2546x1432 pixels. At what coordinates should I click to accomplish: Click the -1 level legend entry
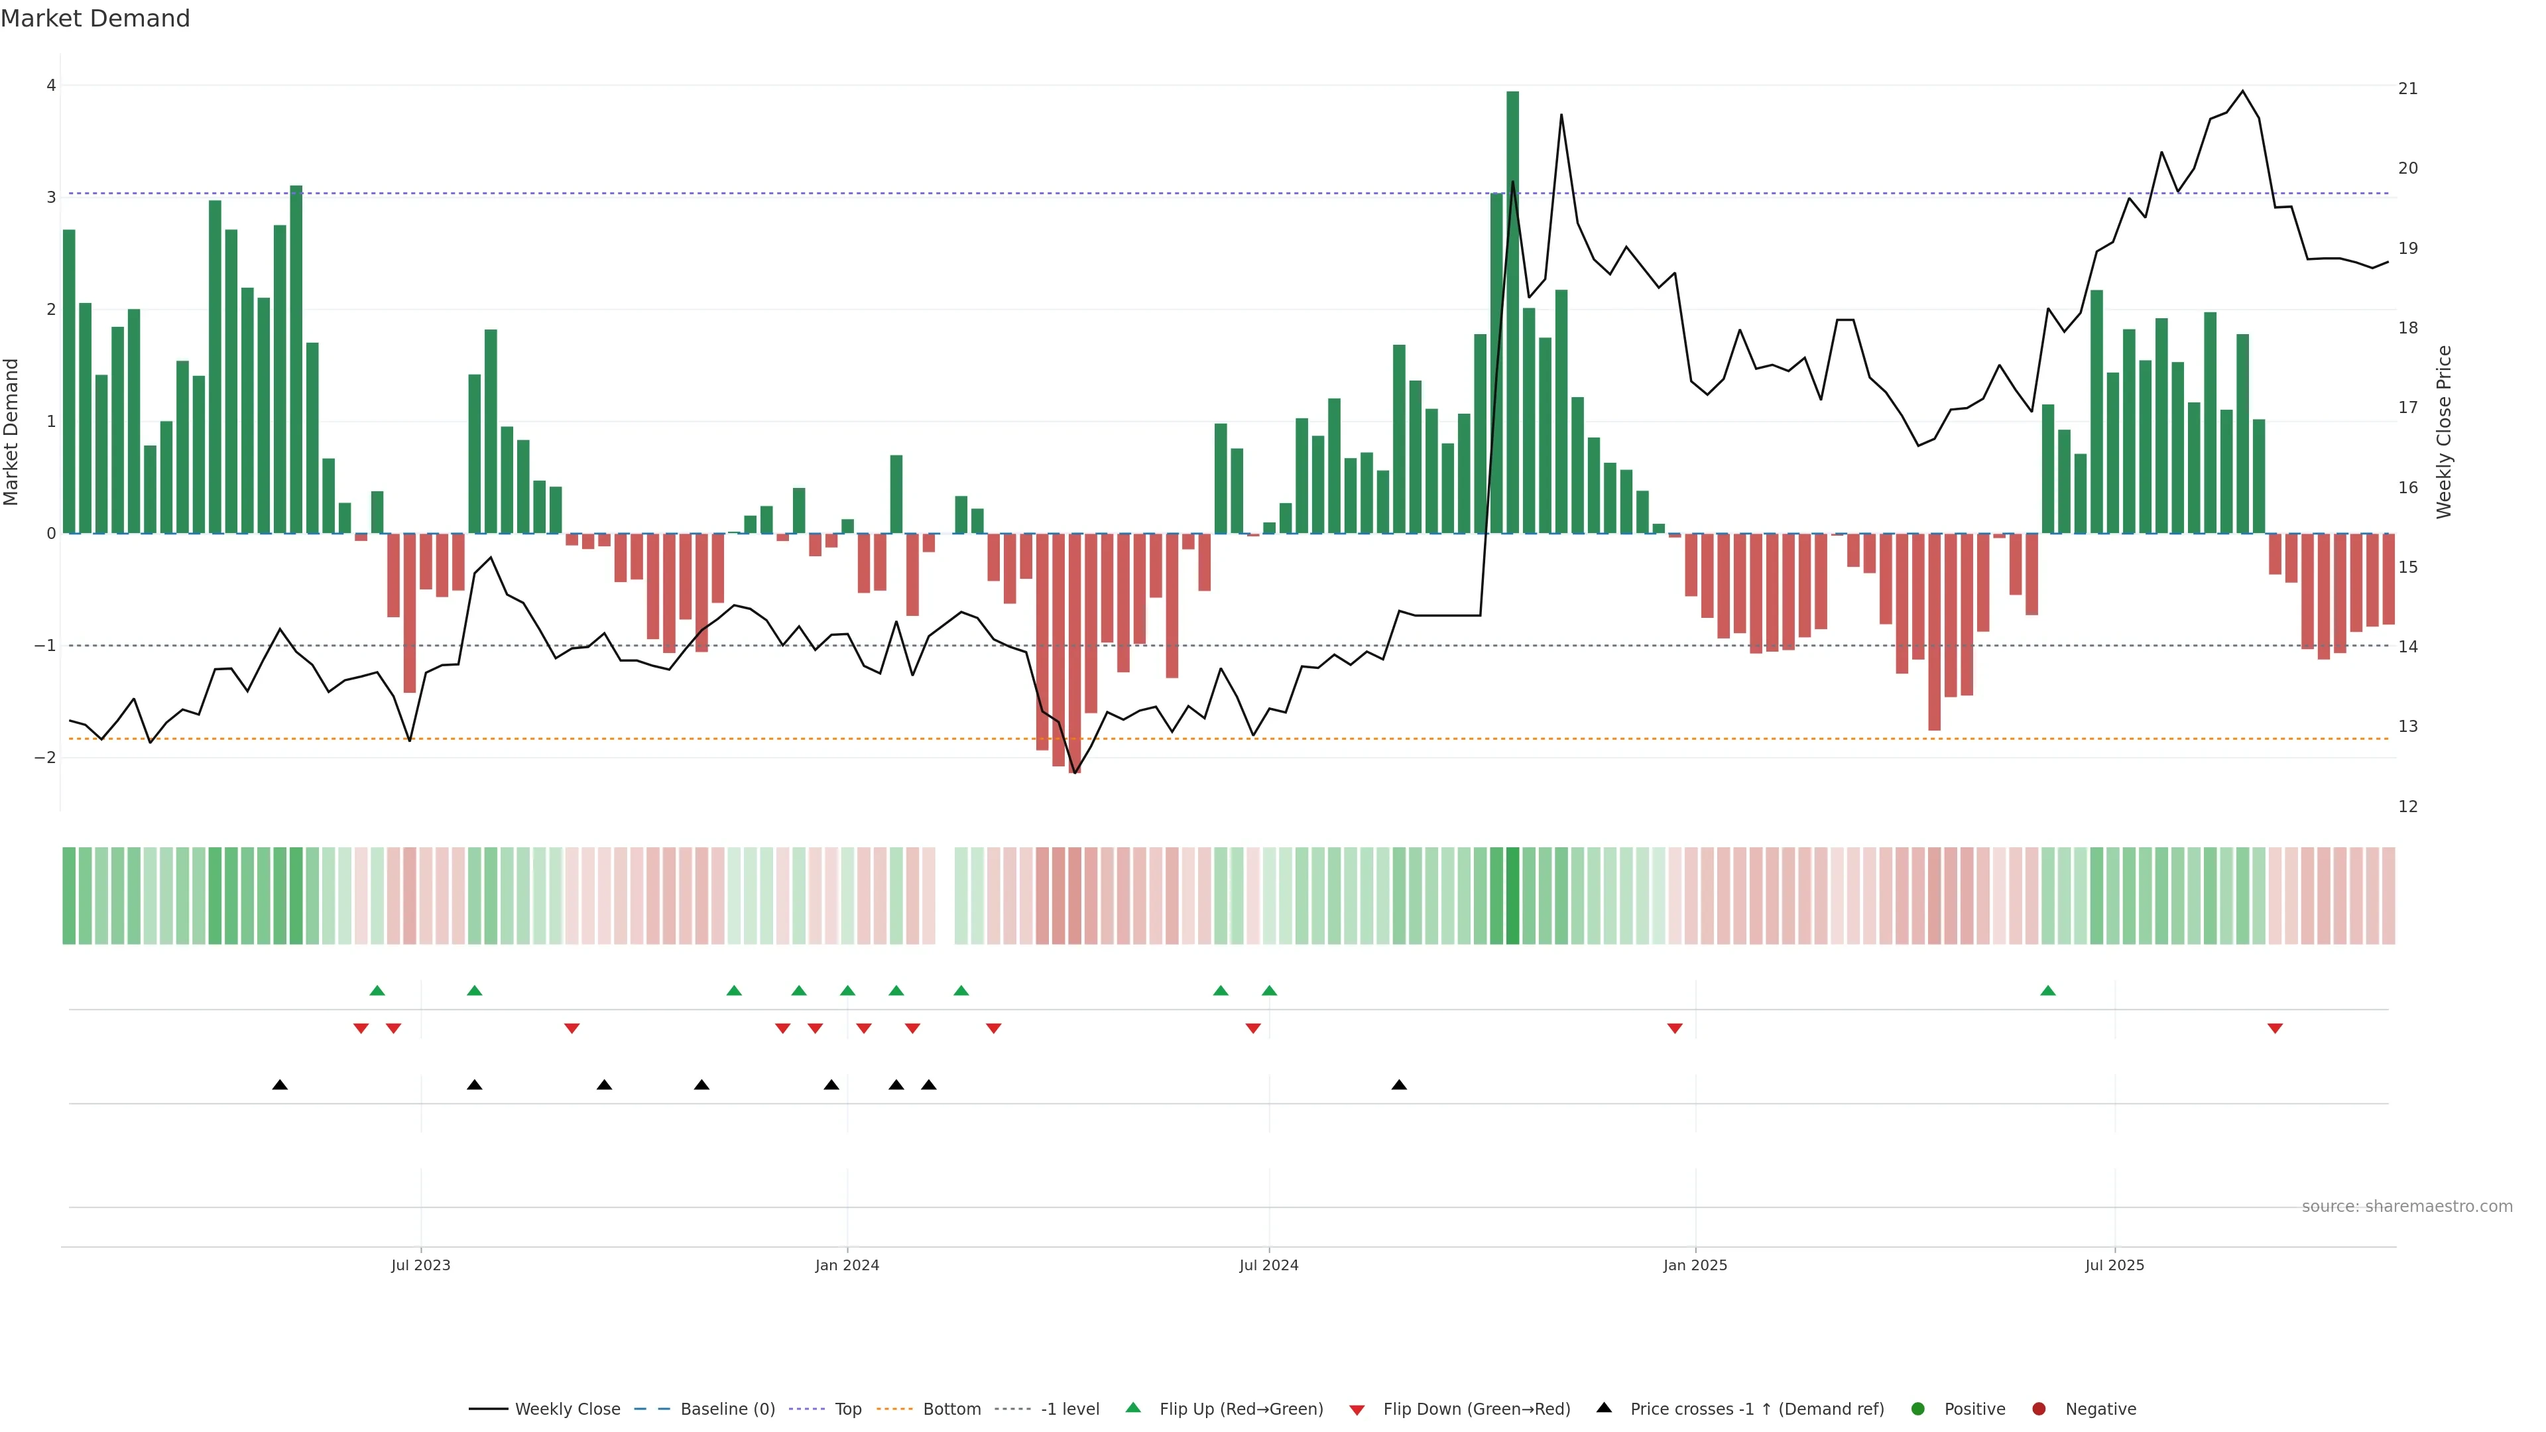[1069, 1408]
